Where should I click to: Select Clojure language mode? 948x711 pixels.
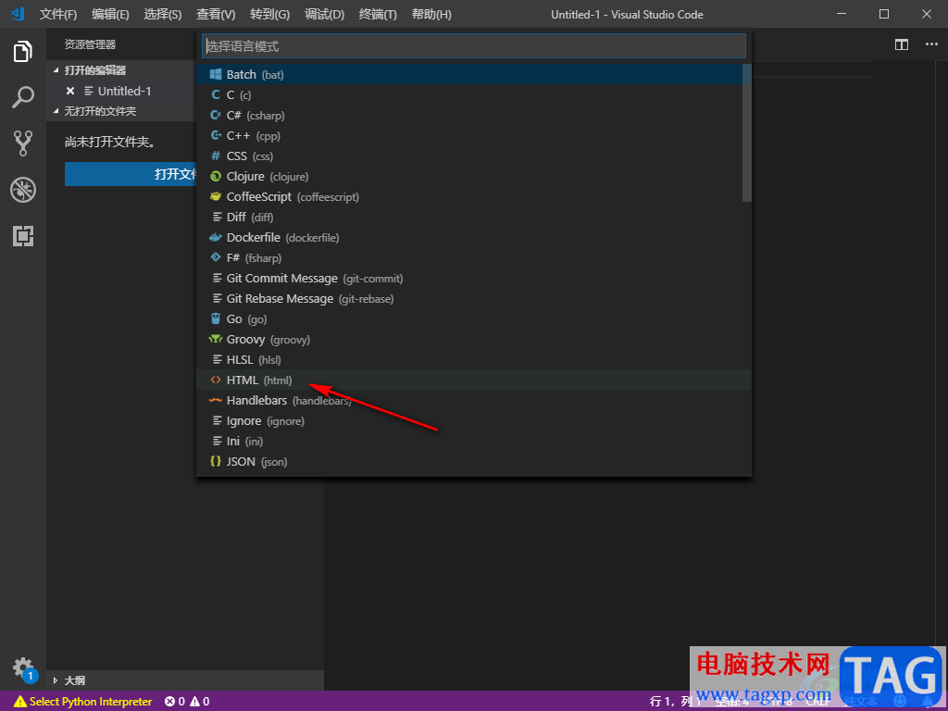click(474, 177)
